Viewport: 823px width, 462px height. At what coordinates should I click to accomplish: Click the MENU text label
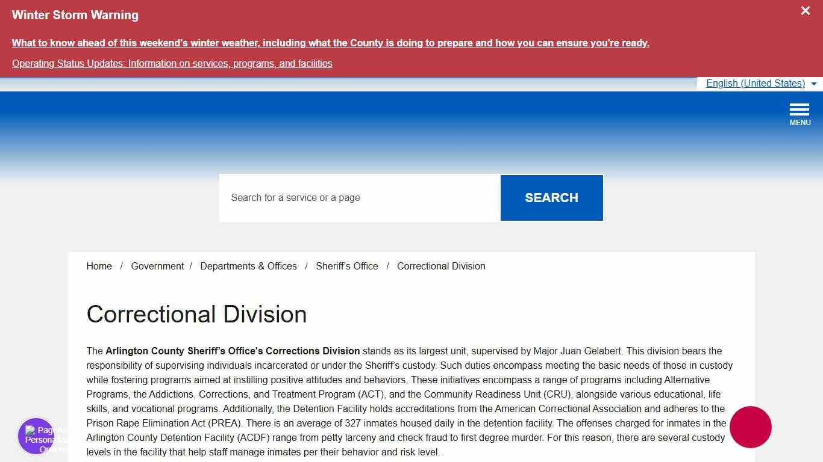point(800,122)
